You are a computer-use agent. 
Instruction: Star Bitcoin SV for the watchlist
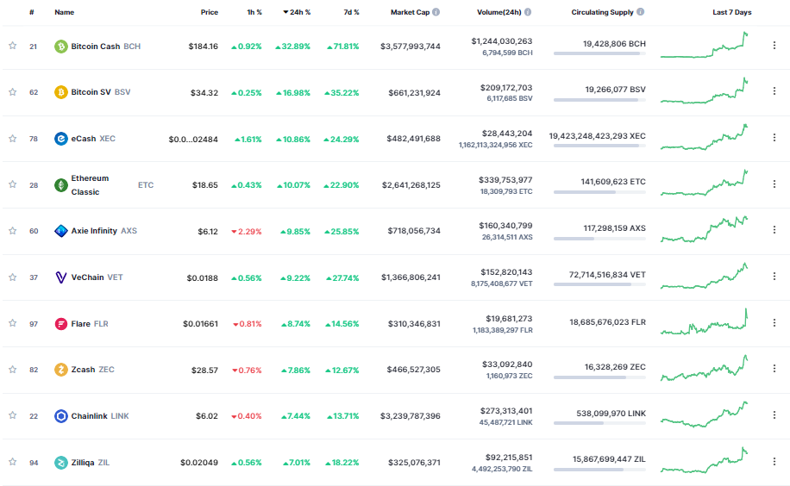(x=13, y=92)
